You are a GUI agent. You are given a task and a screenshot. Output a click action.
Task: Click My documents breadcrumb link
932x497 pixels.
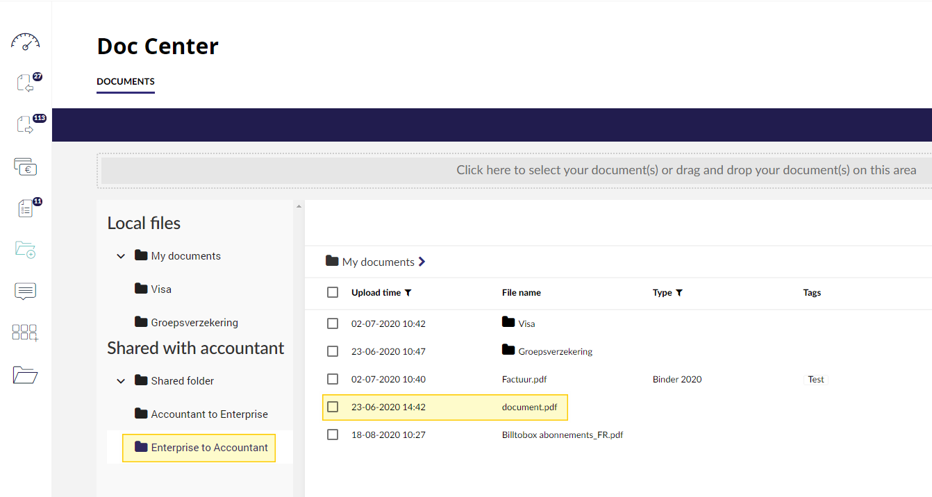click(378, 262)
